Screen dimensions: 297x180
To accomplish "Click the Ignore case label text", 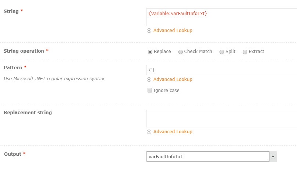I will [x=166, y=91].
